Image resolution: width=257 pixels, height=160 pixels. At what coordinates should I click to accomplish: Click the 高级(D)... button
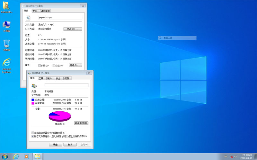(x=75, y=65)
